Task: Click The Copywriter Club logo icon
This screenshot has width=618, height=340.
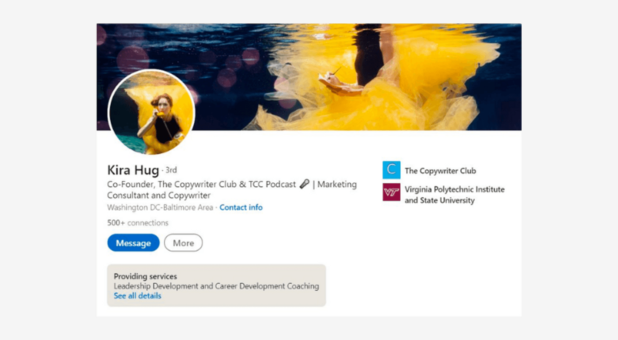Action: tap(391, 170)
